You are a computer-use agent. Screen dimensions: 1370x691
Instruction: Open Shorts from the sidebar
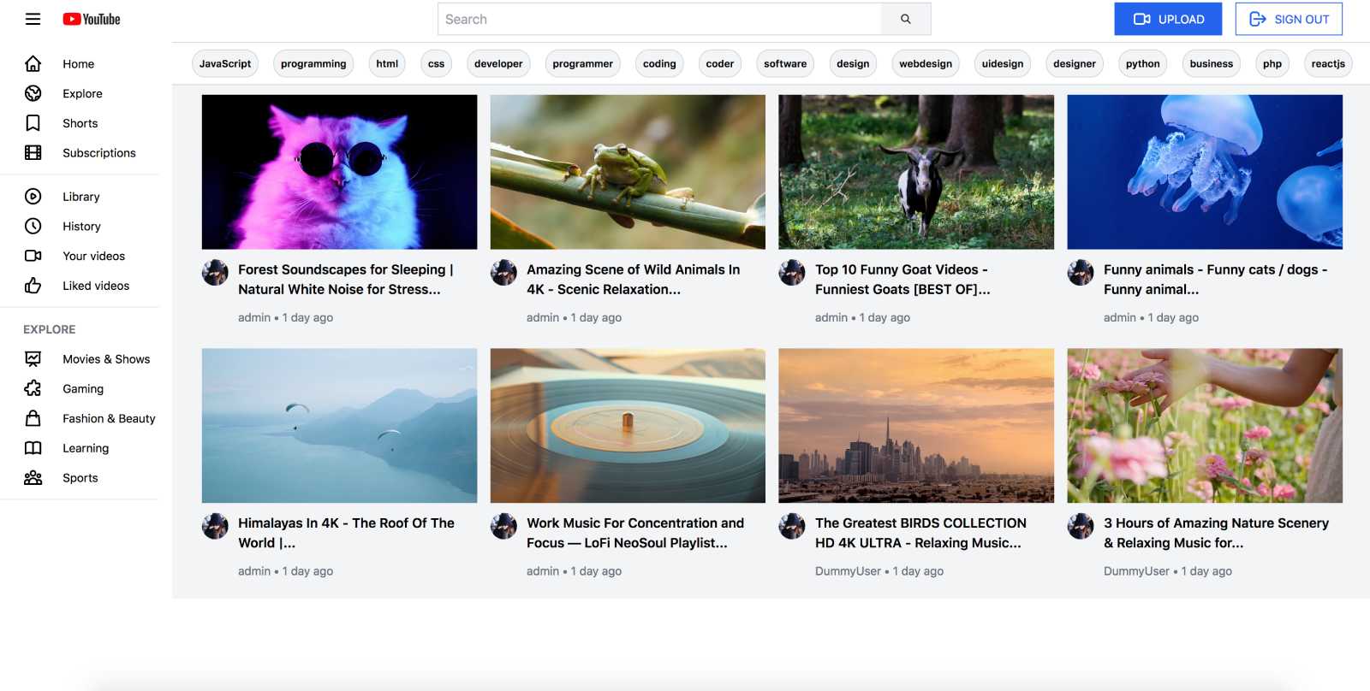pyautogui.click(x=80, y=123)
